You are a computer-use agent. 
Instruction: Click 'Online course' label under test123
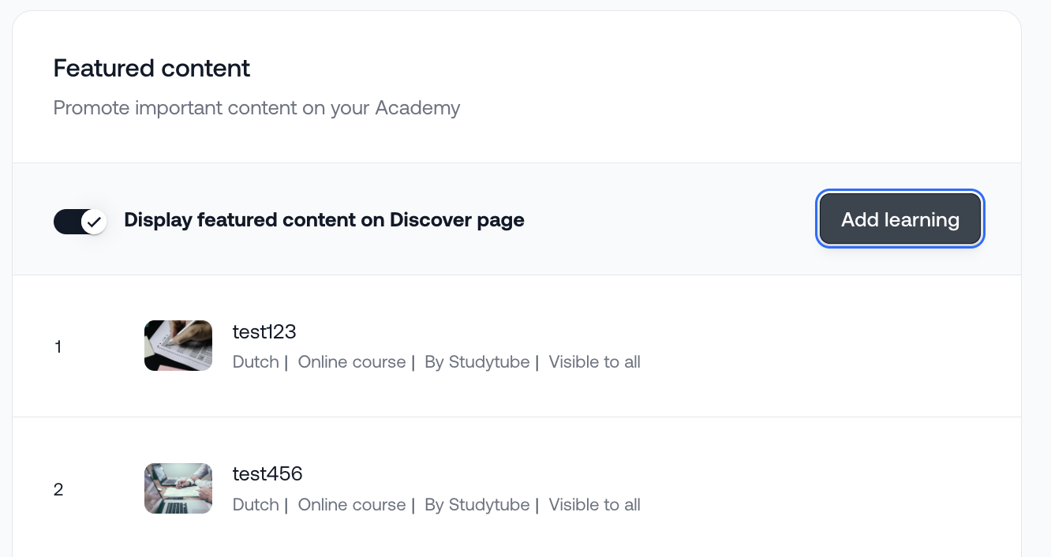pos(352,362)
